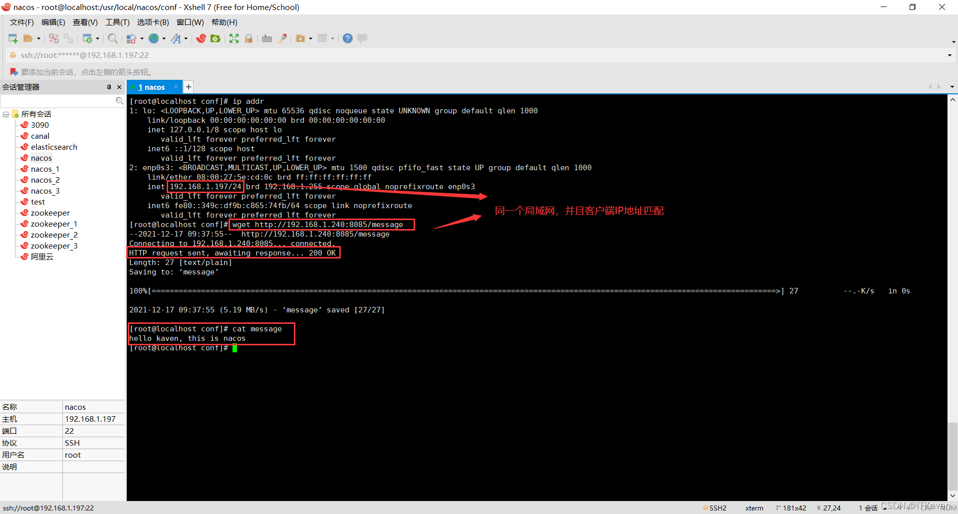Open the tab list dropdown at right
Screen dimensions: 958x514
point(952,87)
